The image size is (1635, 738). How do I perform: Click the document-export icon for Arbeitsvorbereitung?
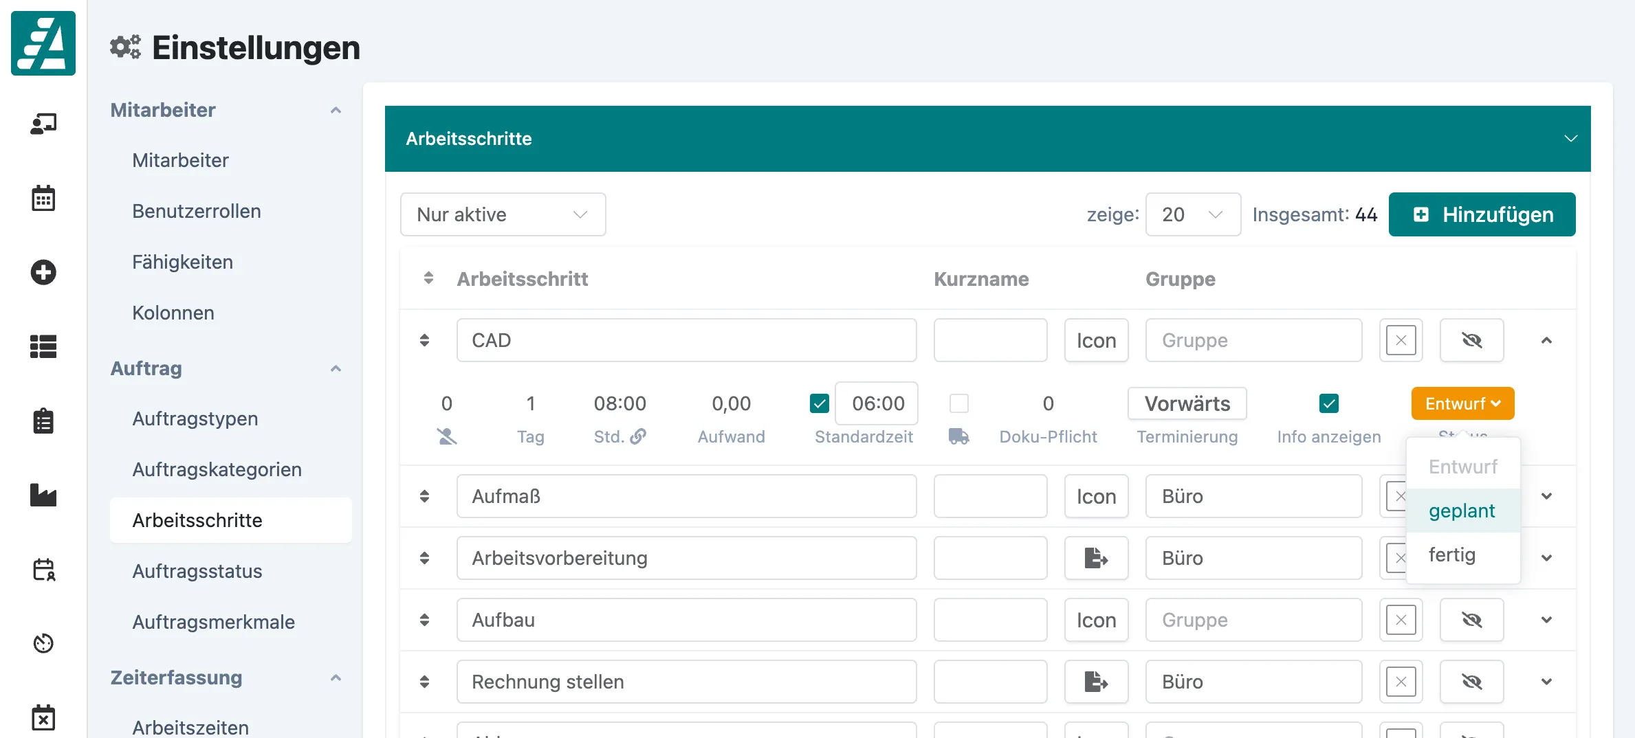point(1096,558)
